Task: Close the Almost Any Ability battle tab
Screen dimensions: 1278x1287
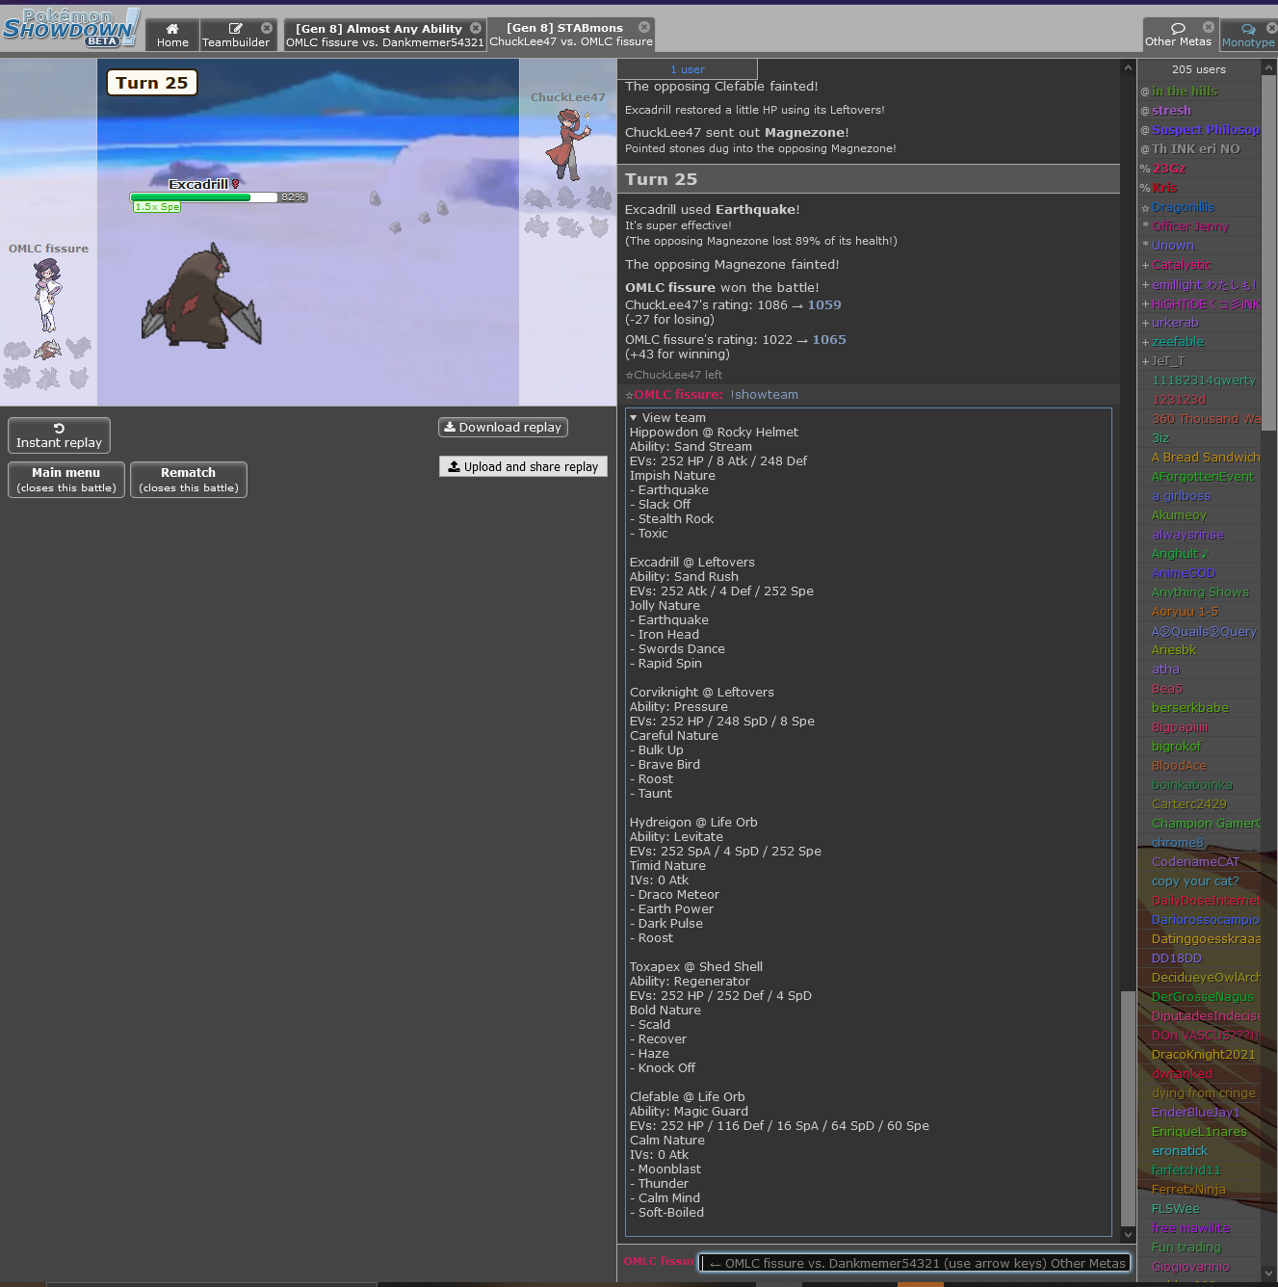Action: tap(476, 28)
